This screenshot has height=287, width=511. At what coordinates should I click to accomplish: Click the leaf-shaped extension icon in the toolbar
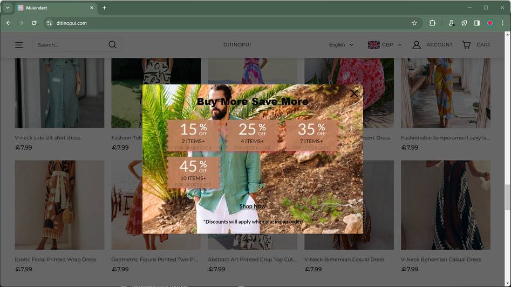point(464,23)
